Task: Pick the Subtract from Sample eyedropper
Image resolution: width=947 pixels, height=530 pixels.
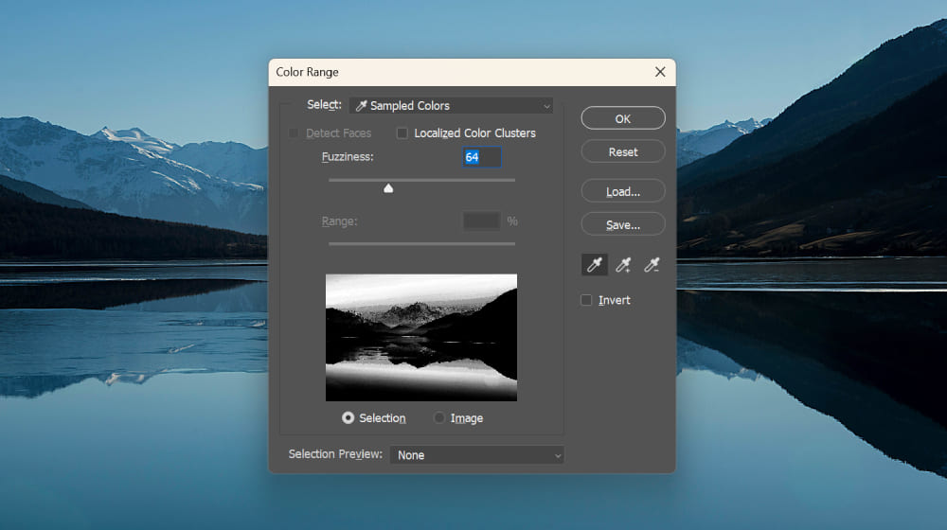Action: 652,265
